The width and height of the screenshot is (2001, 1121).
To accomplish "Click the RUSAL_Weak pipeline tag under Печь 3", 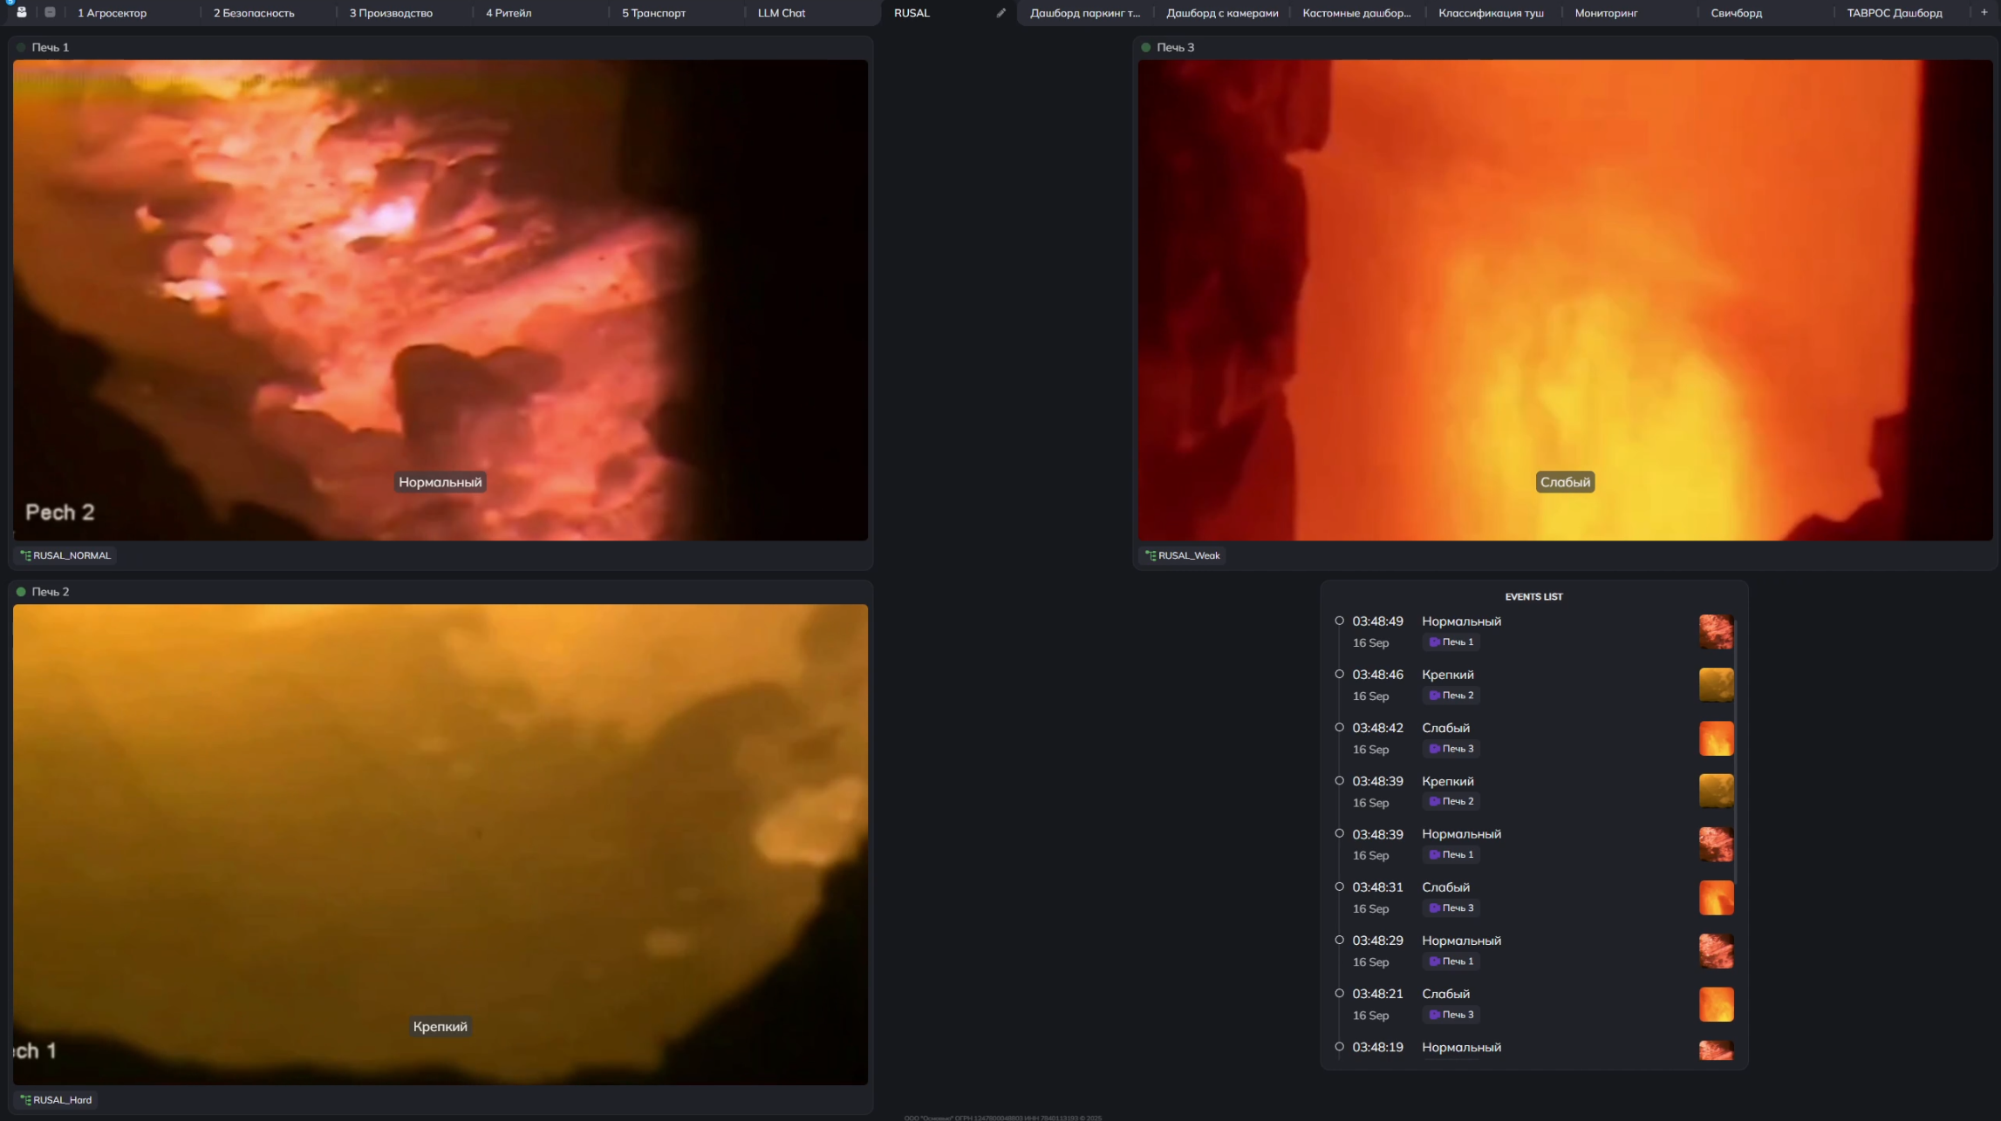I will [1183, 555].
